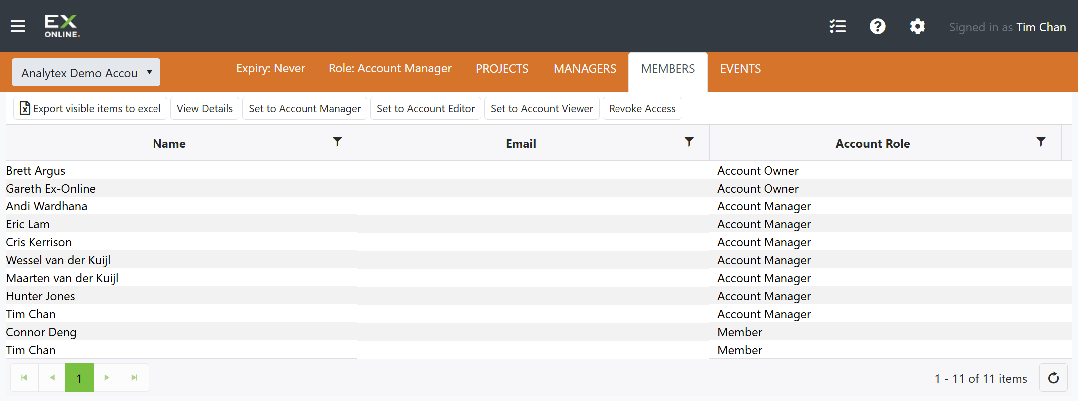
Task: Click the View Details button
Action: point(205,109)
